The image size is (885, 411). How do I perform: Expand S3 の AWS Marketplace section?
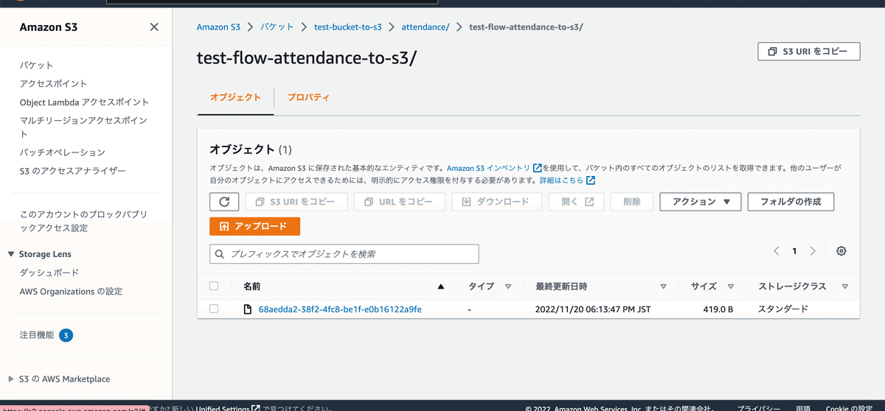11,379
